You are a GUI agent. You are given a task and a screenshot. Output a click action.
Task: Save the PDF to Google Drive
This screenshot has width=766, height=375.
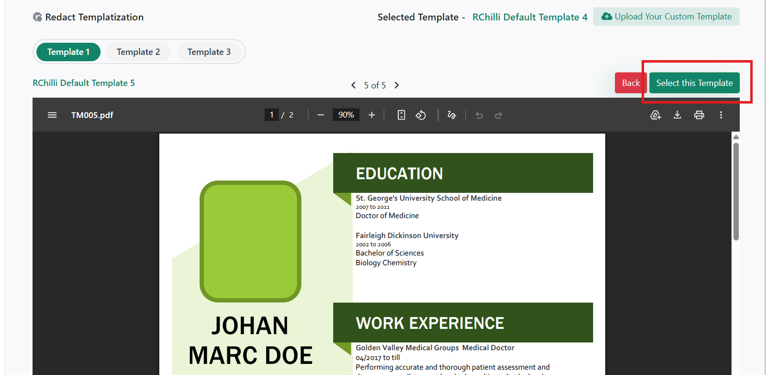655,115
